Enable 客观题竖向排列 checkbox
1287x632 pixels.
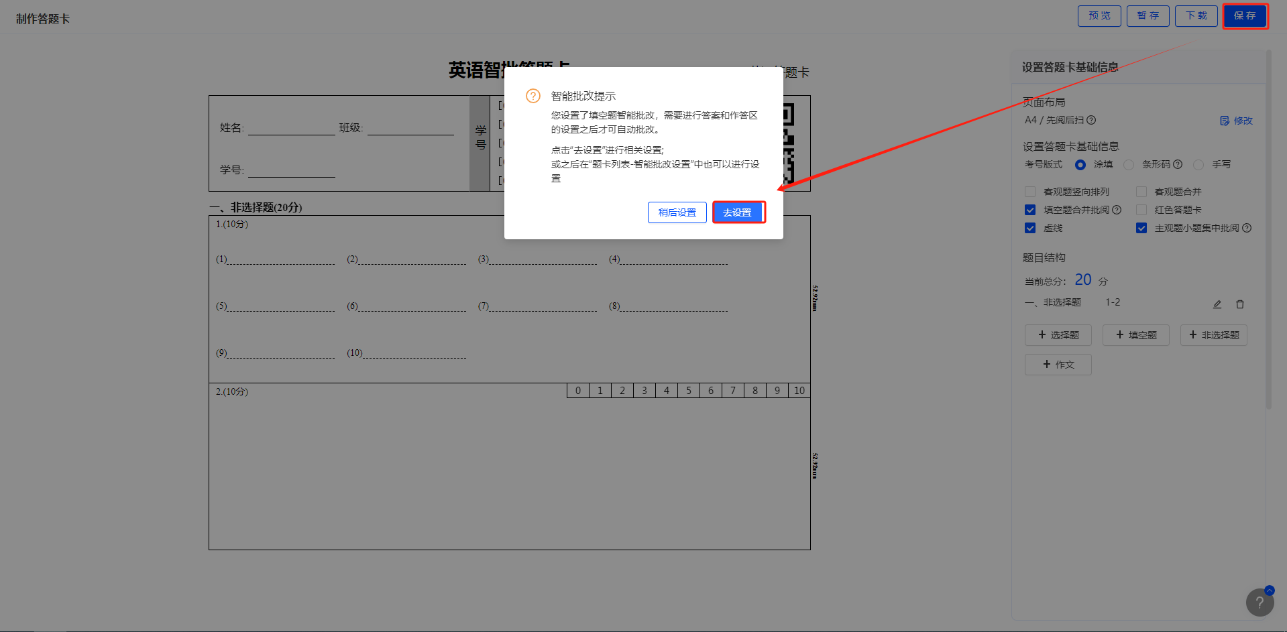click(x=1030, y=192)
